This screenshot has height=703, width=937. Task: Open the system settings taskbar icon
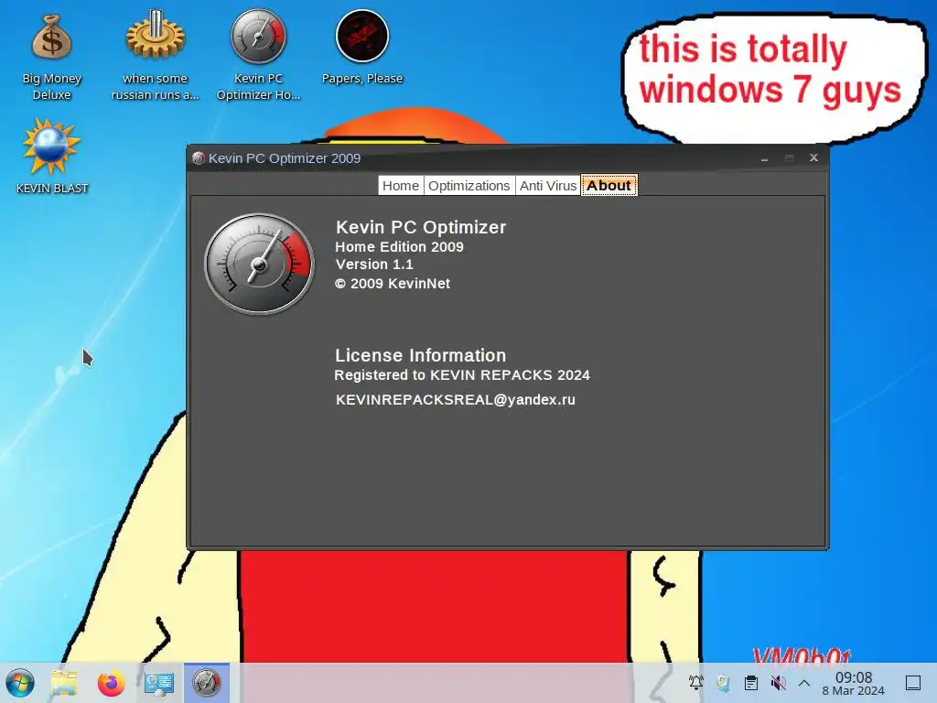(x=159, y=683)
